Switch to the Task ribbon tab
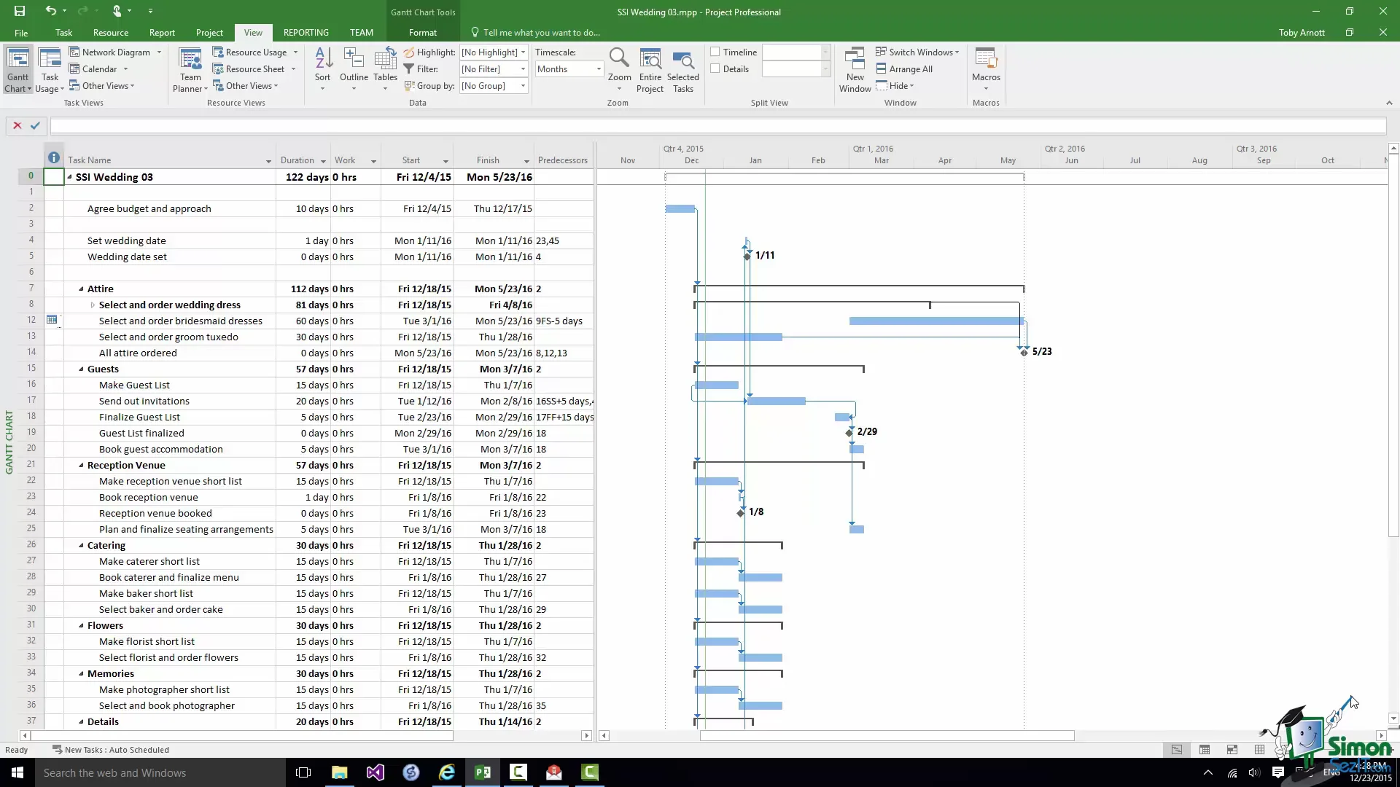 (63, 33)
